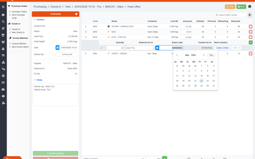This screenshot has height=159, width=255.
Task: Open the calendar icon beside goods-in Date
Action: point(57,48)
